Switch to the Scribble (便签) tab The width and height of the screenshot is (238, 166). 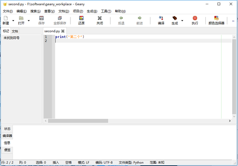(7, 150)
